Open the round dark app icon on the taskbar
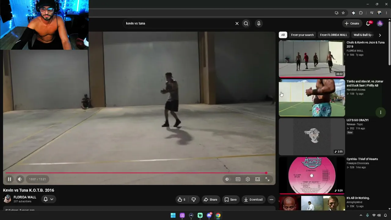Screen dimensions: 391x220 191,215
